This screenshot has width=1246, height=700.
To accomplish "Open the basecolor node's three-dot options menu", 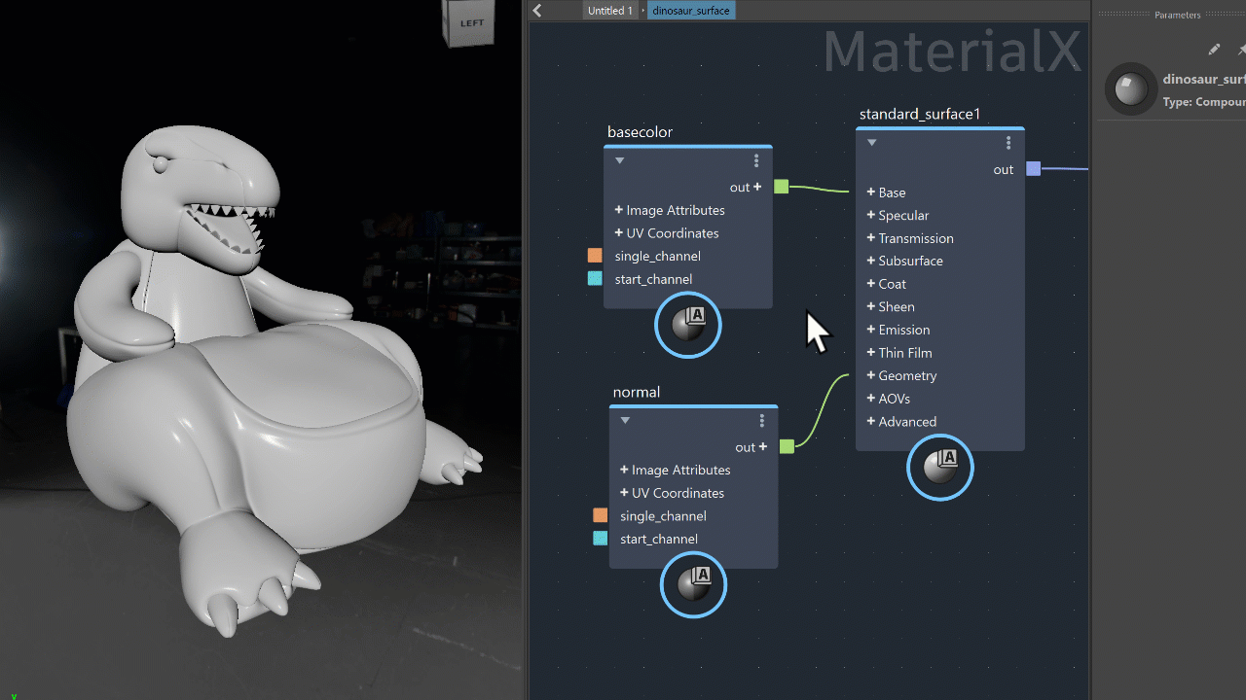I will [756, 160].
